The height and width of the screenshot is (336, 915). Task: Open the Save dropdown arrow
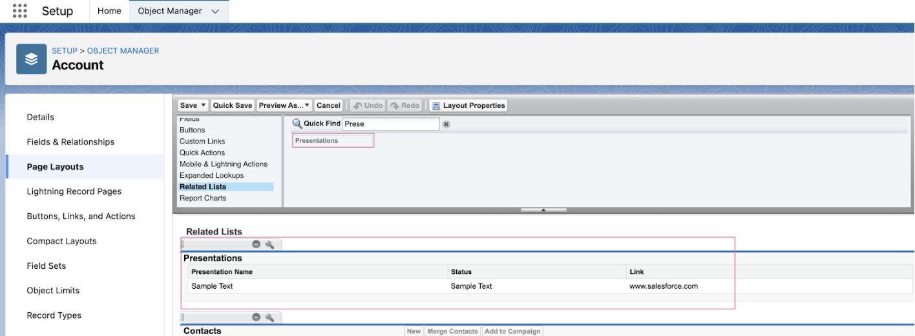pos(204,105)
